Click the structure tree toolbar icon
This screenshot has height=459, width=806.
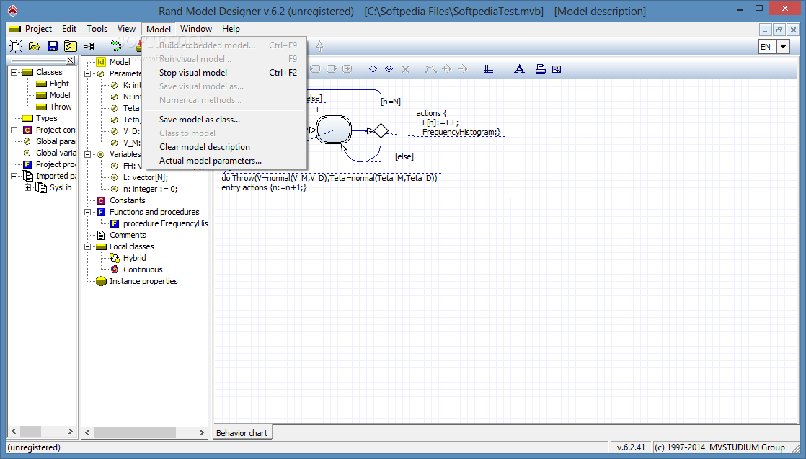point(89,46)
